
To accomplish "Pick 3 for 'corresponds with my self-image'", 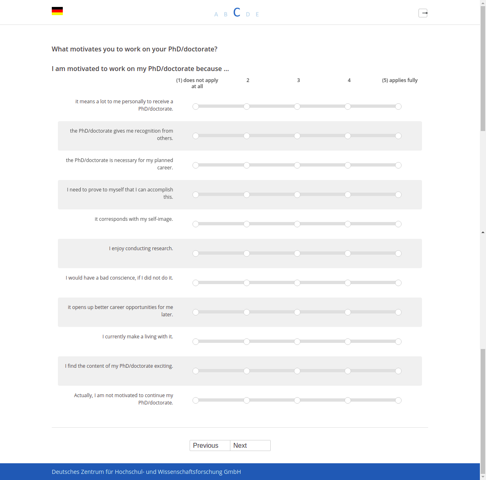I will pos(297,224).
